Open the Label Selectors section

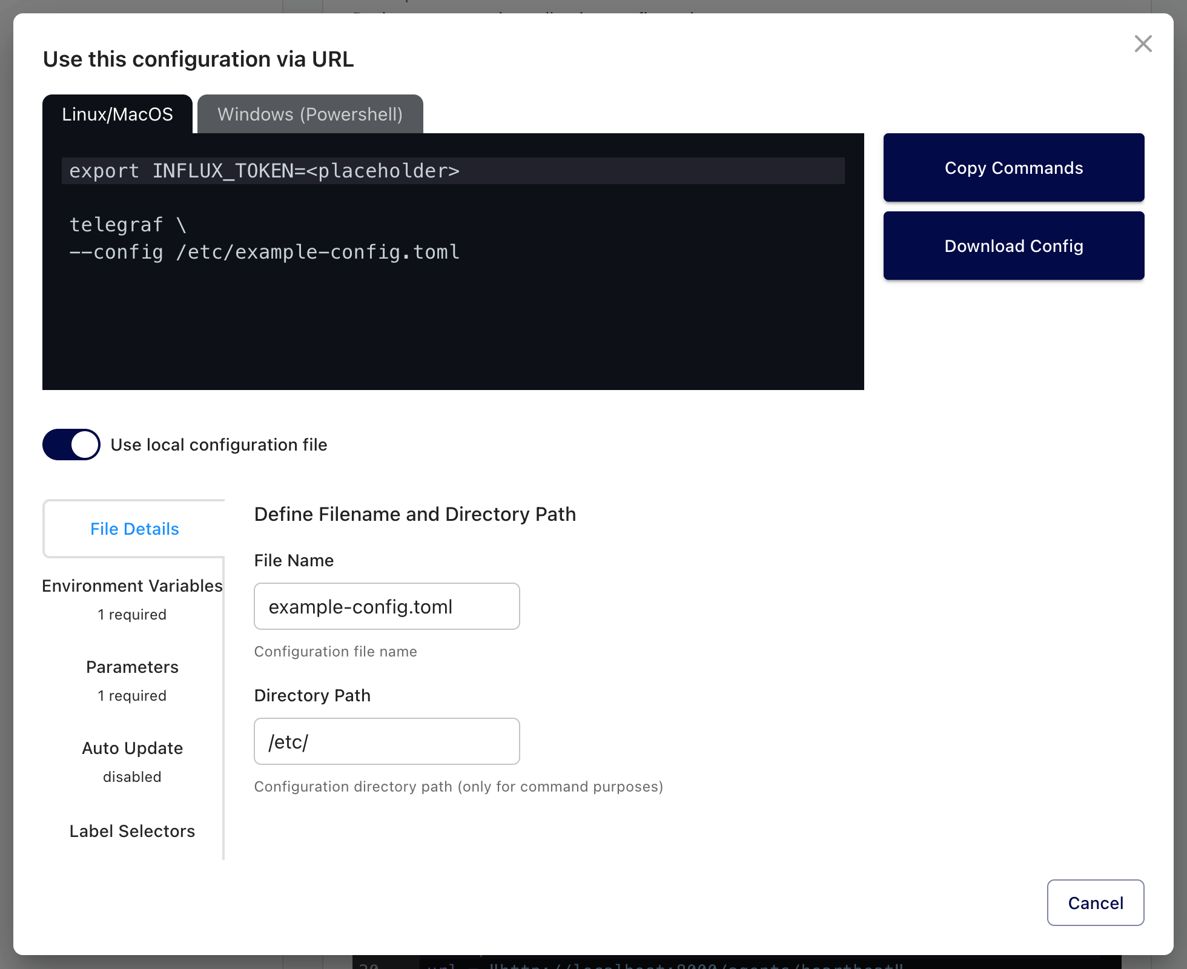[132, 831]
